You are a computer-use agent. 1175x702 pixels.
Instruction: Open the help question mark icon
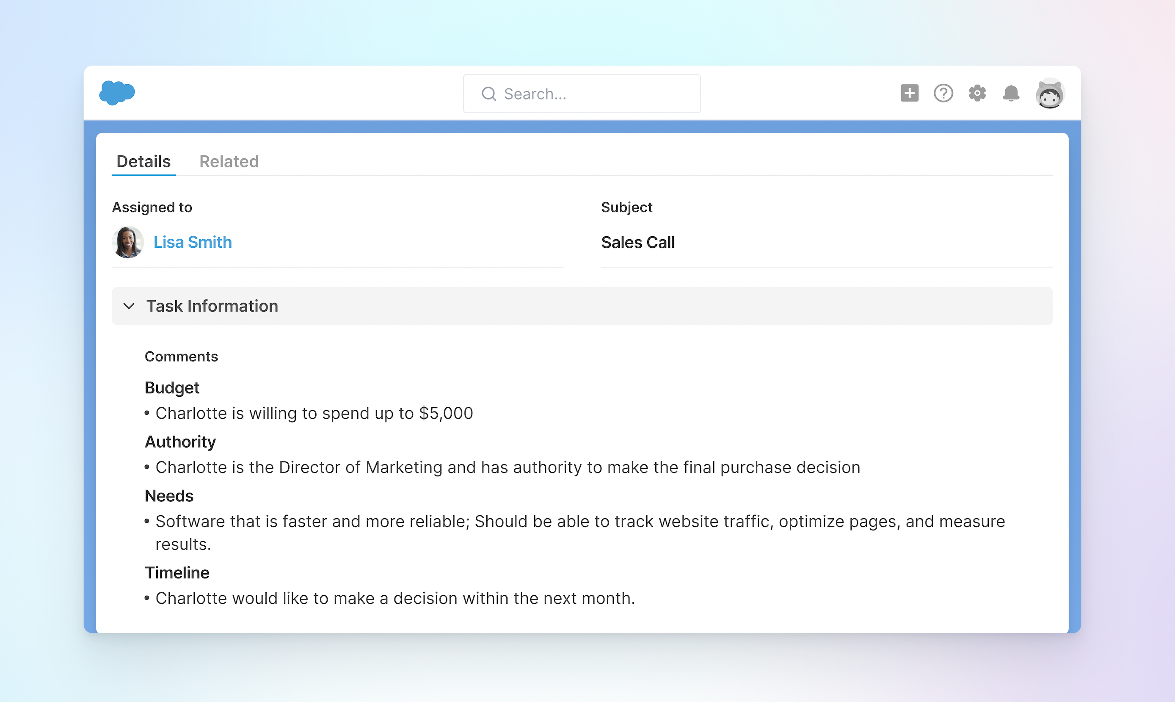tap(943, 93)
